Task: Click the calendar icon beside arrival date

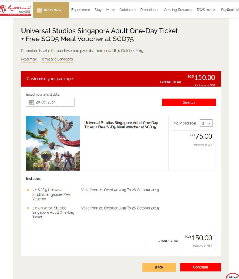Action: tap(31, 102)
